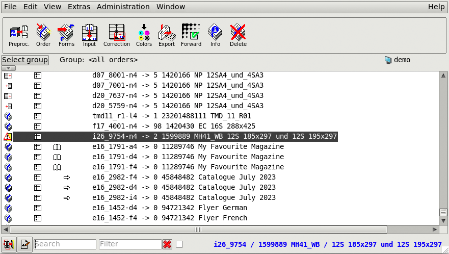This screenshot has width=449, height=254.
Task: Click the stack icon of f17_4001-n4
Action: point(9,126)
